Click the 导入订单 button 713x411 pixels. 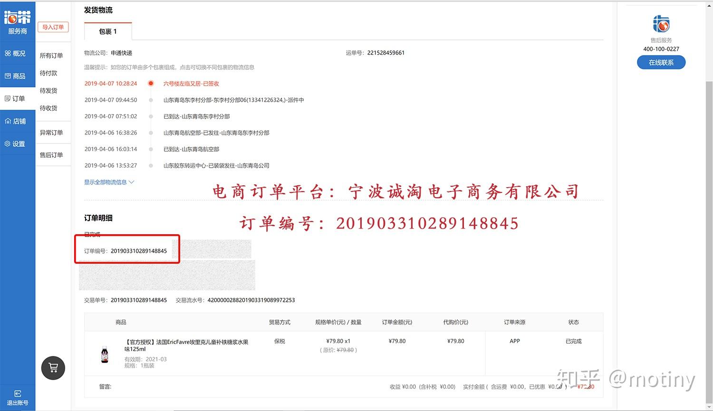53,27
